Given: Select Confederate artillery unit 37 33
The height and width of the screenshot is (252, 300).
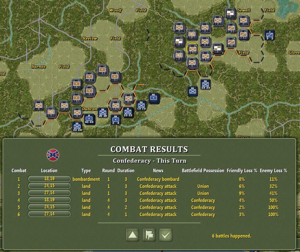Looking at the screenshot, I should click(77, 84).
